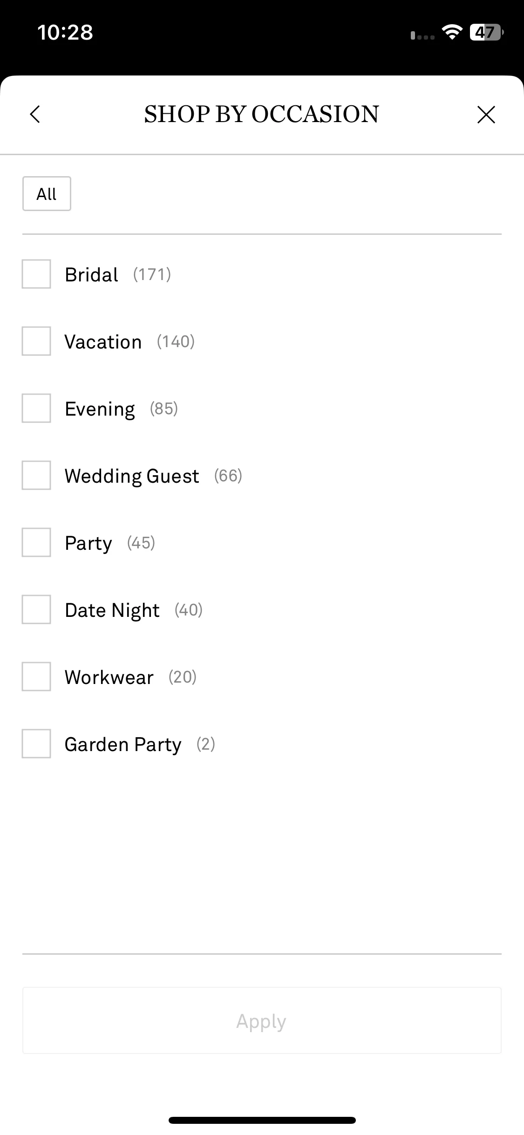
Task: Select the Date Night checkbox
Action: 36,609
